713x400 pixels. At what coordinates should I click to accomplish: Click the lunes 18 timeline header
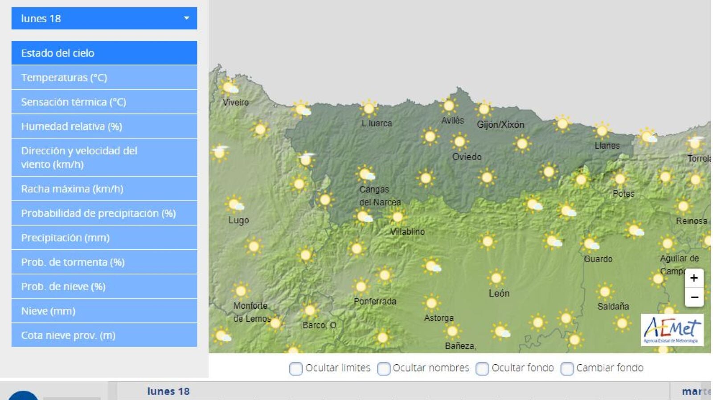(168, 392)
